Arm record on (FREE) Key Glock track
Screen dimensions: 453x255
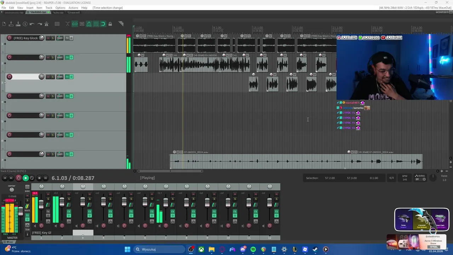(x=10, y=38)
